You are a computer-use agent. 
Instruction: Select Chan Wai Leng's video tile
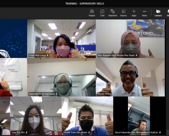coord(61,38)
